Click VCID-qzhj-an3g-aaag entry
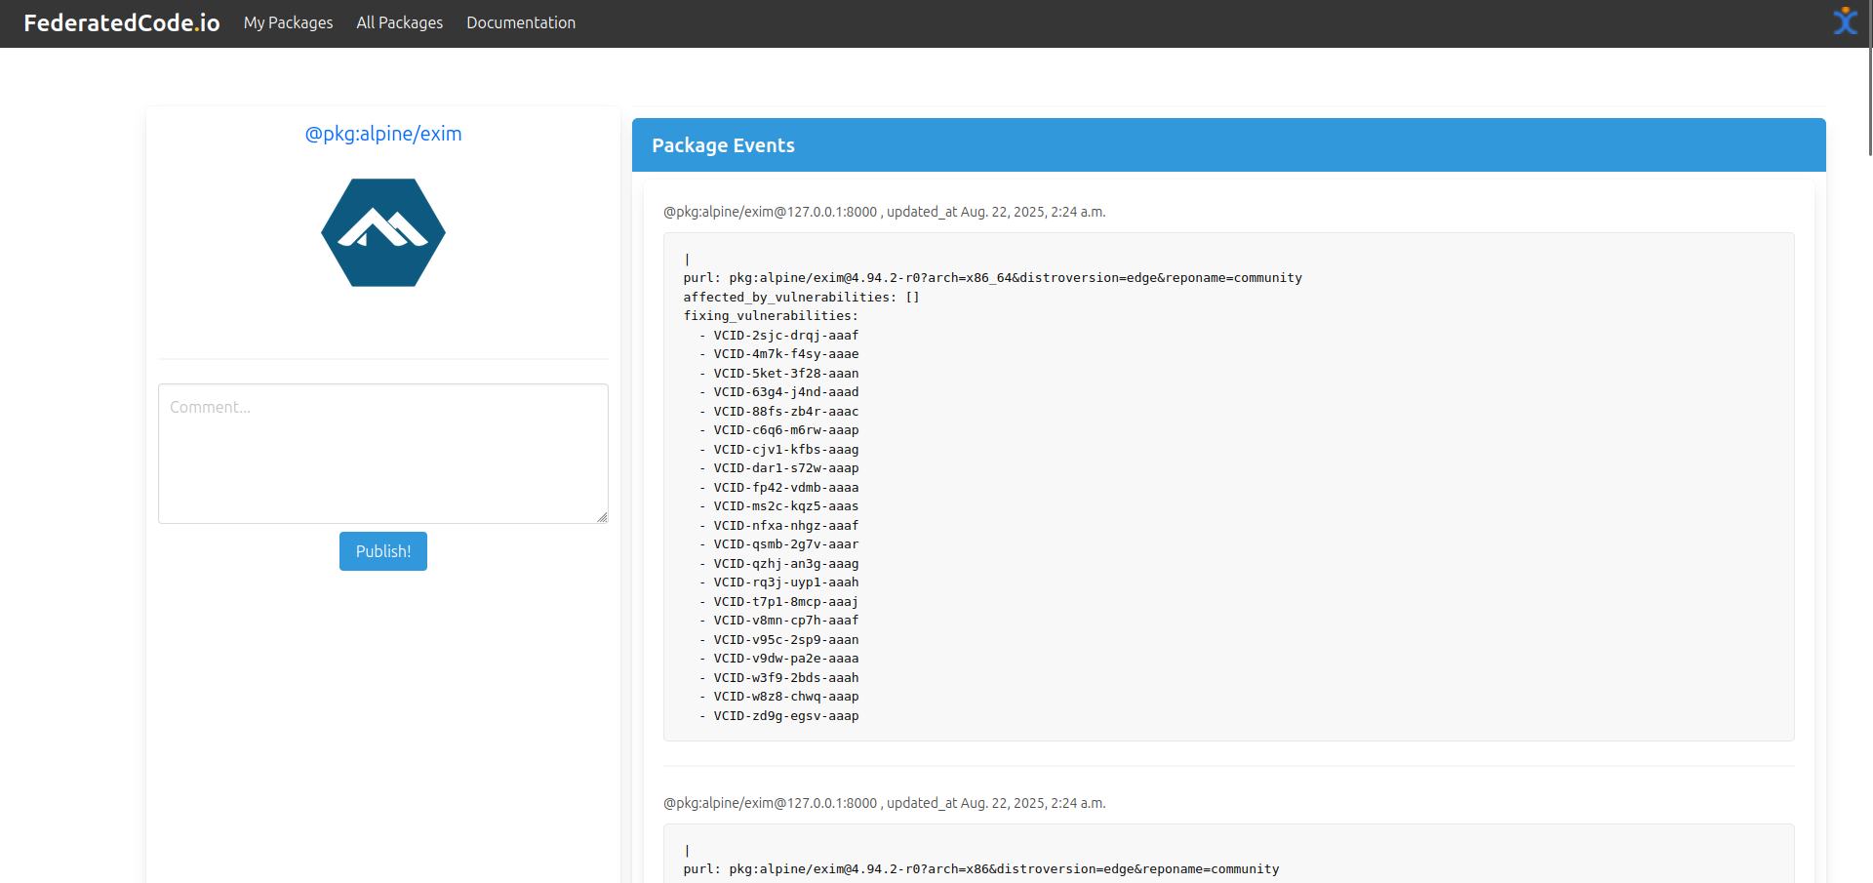This screenshot has width=1873, height=883. (786, 564)
